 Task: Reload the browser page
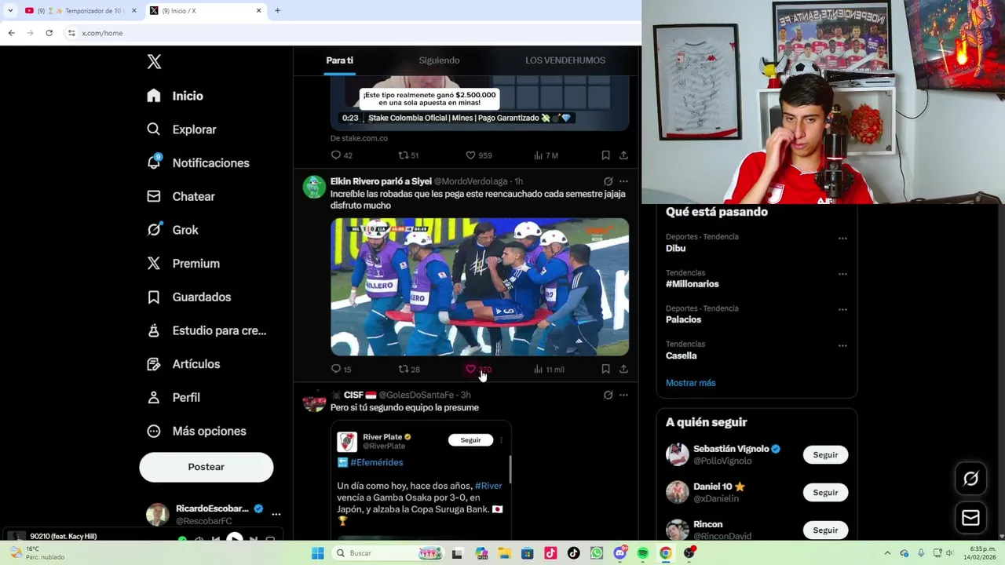click(49, 33)
